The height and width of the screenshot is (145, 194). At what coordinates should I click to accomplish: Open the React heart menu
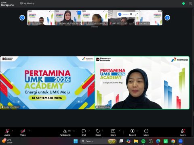coord(98,133)
